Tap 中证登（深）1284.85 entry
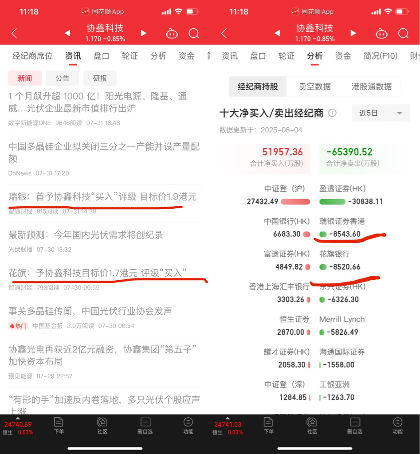The image size is (420, 454). coord(287,391)
